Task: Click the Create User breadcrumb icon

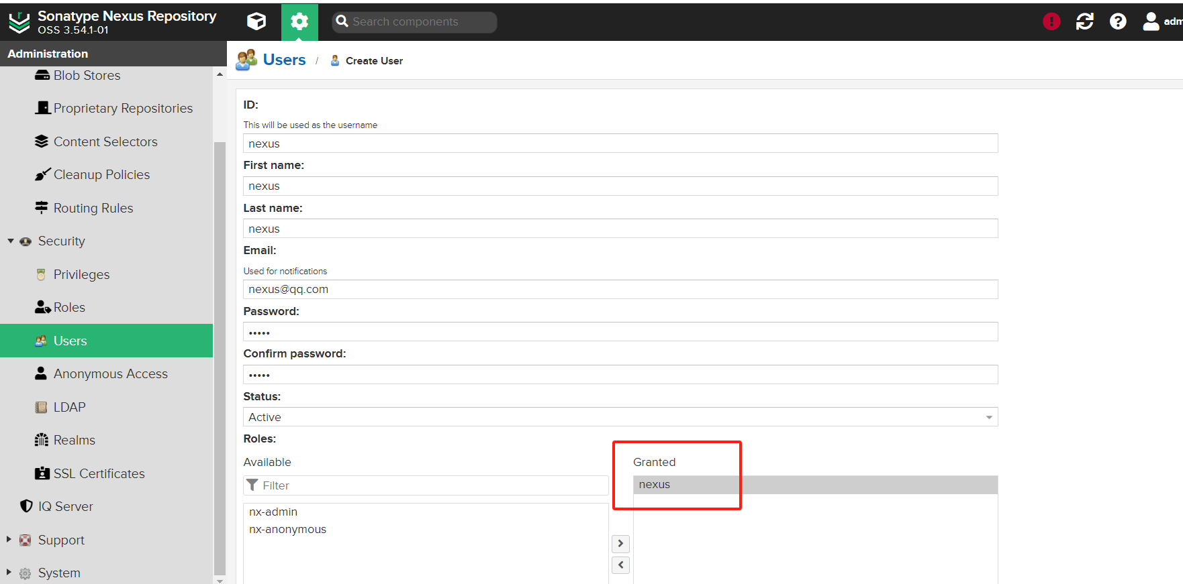Action: point(335,60)
